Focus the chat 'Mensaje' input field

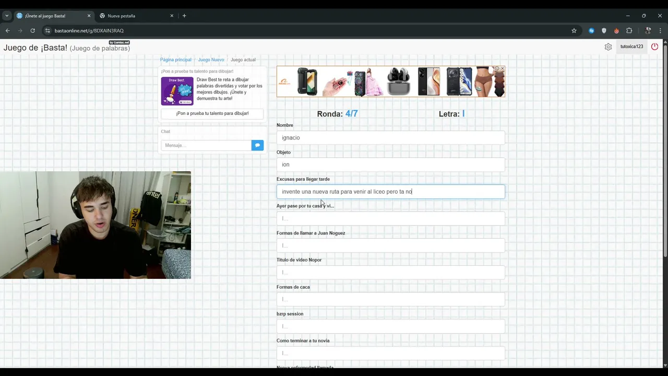pyautogui.click(x=206, y=145)
